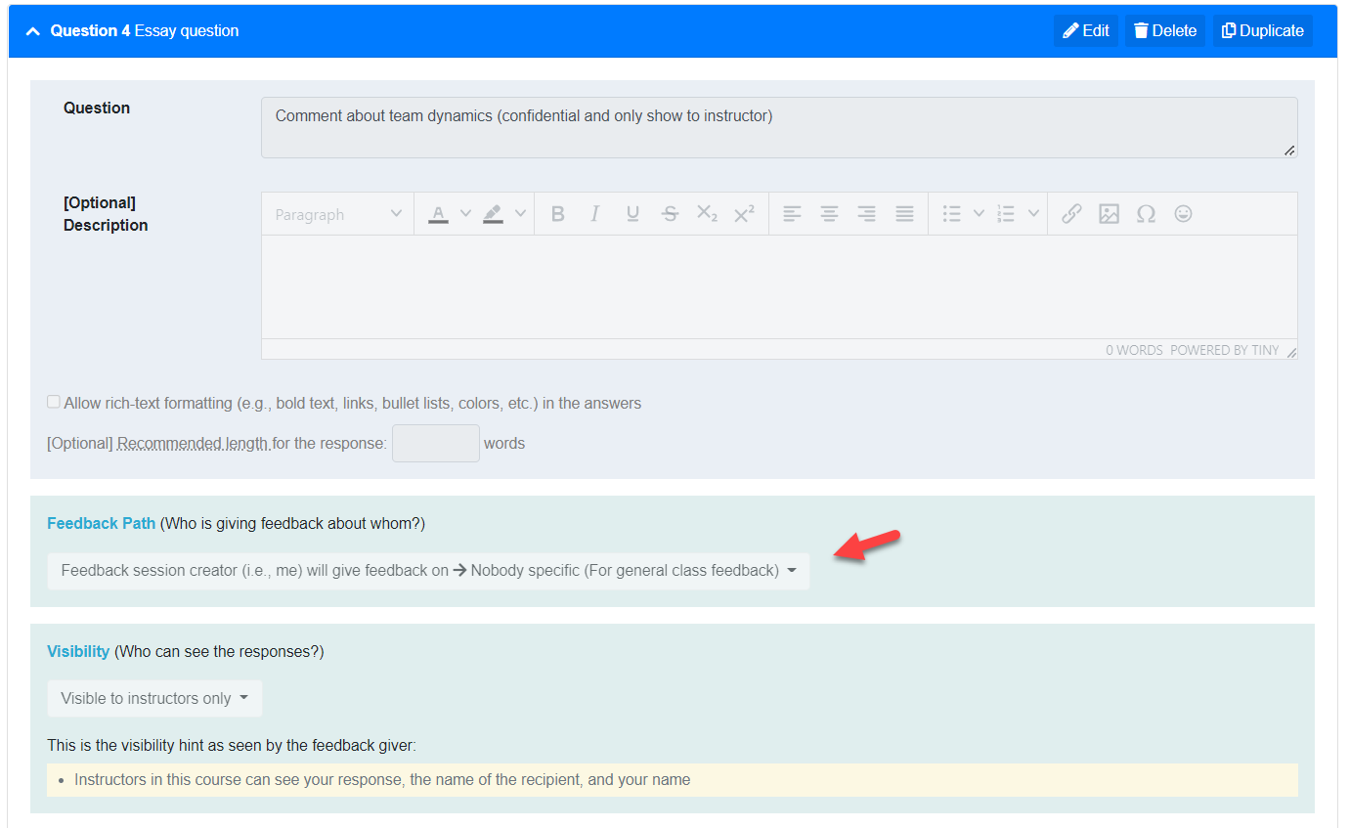The height and width of the screenshot is (828, 1350).
Task: Open the text color options arrow
Action: [x=465, y=214]
